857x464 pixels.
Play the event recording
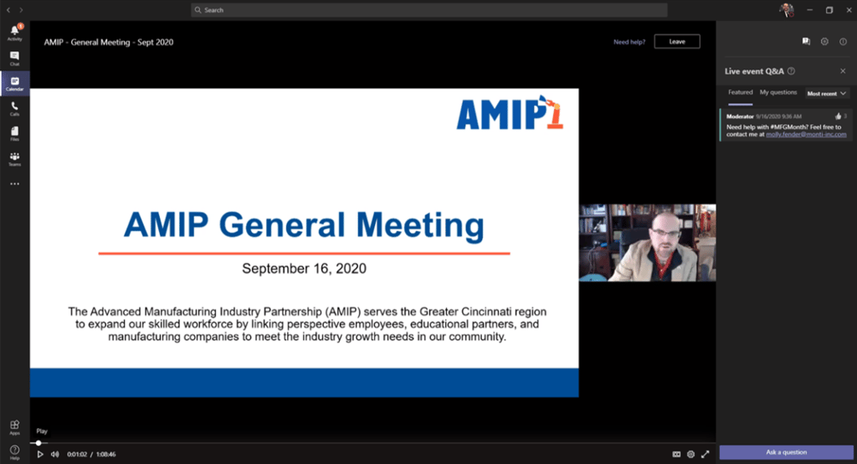coord(40,454)
